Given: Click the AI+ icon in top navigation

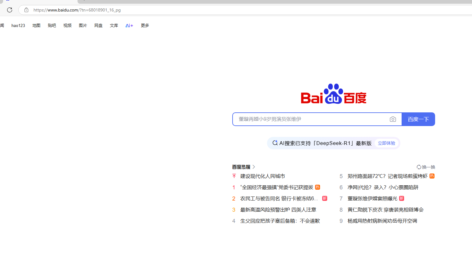Looking at the screenshot, I should [x=129, y=25].
